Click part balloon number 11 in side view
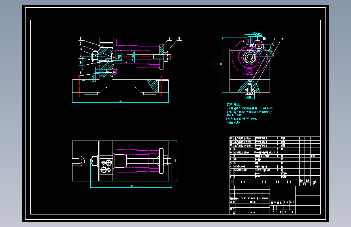351x227 pixels. 275,39
